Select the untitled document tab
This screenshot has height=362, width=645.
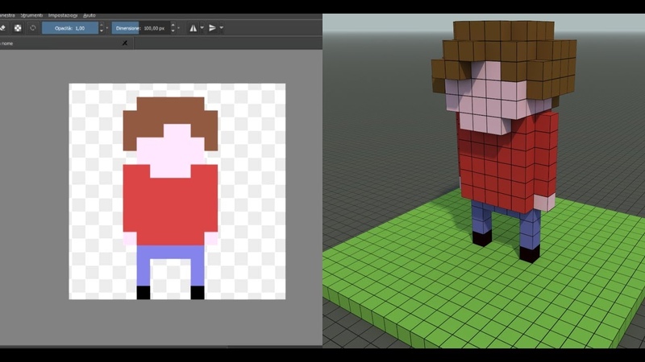click(66, 43)
